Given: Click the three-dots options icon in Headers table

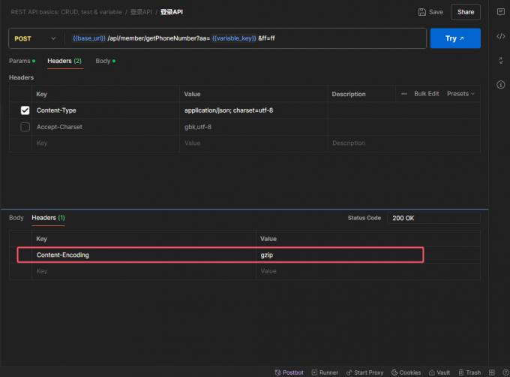Looking at the screenshot, I should click(x=403, y=94).
